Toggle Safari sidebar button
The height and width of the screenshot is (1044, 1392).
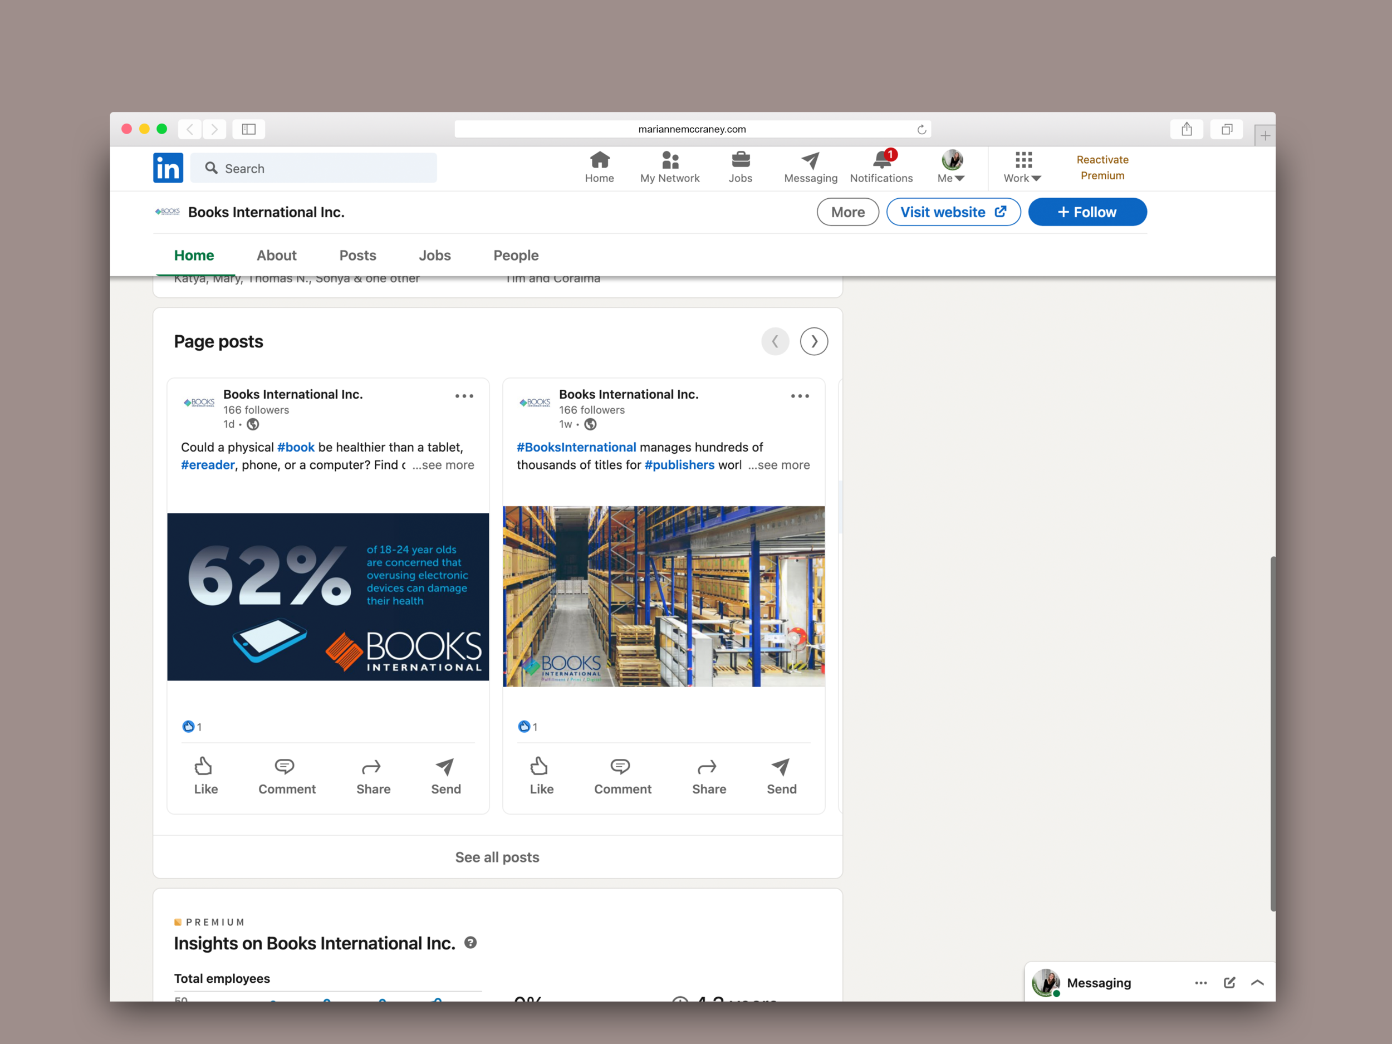click(248, 129)
